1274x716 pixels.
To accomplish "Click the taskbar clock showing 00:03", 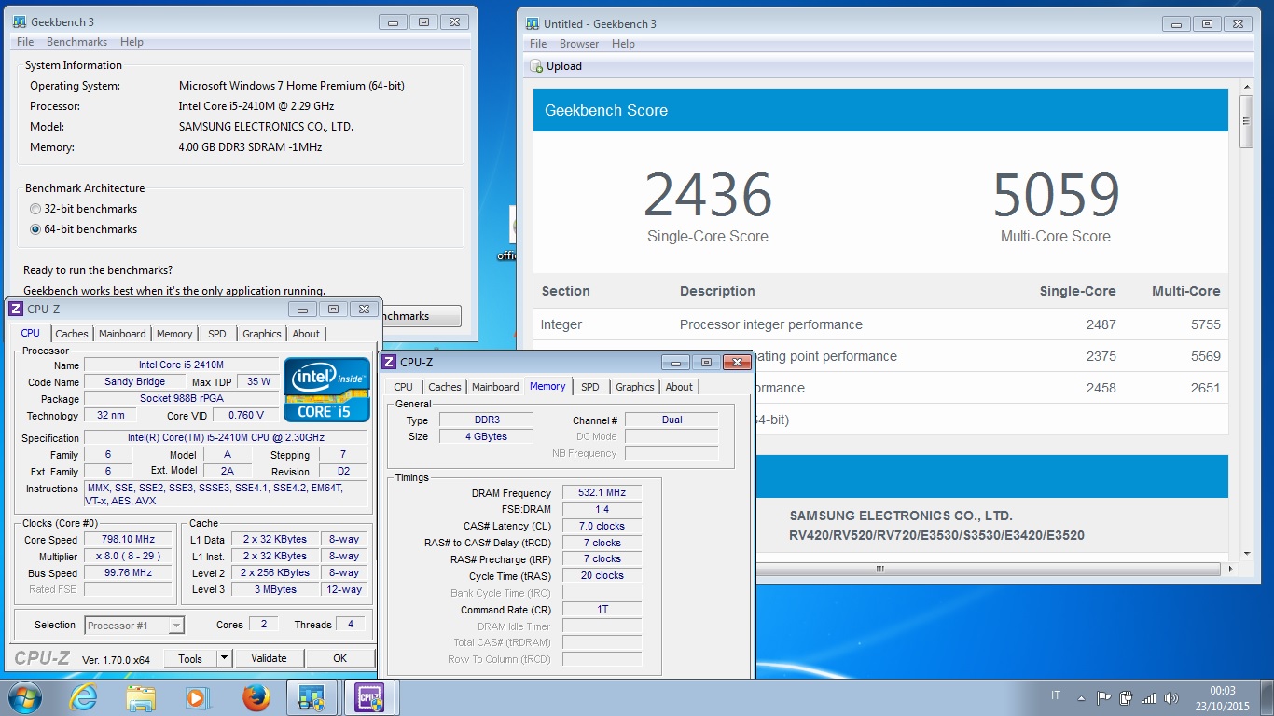I will tap(1223, 698).
